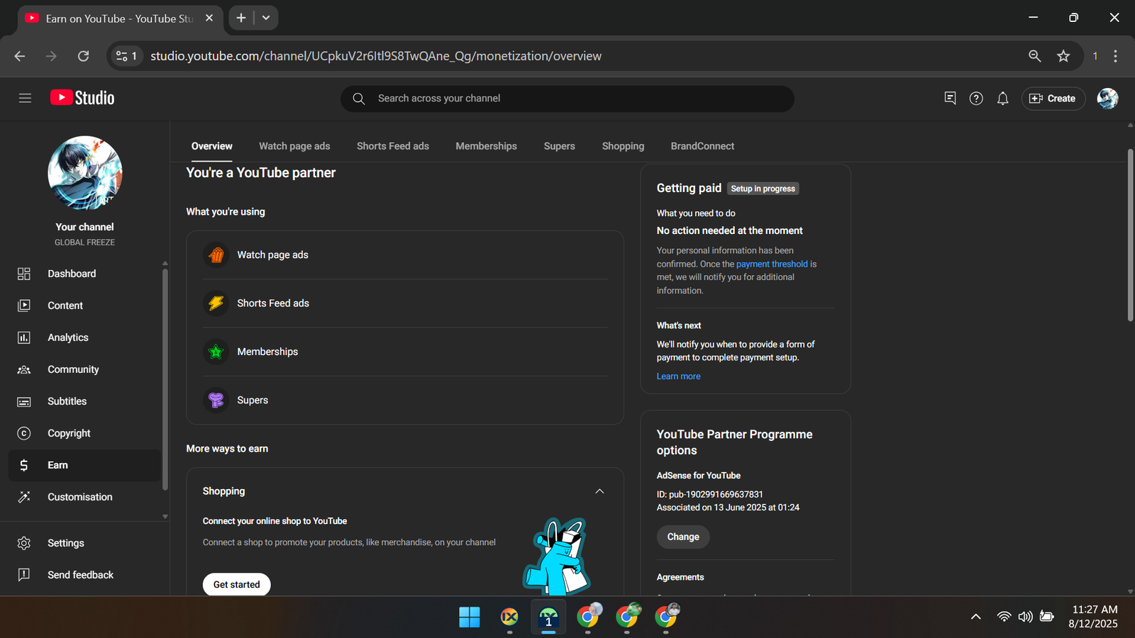The image size is (1135, 638).
Task: Open the tab search dropdown
Action: [x=266, y=18]
